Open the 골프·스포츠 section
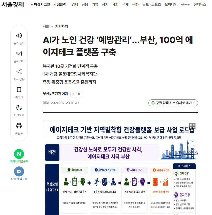 [151, 5]
